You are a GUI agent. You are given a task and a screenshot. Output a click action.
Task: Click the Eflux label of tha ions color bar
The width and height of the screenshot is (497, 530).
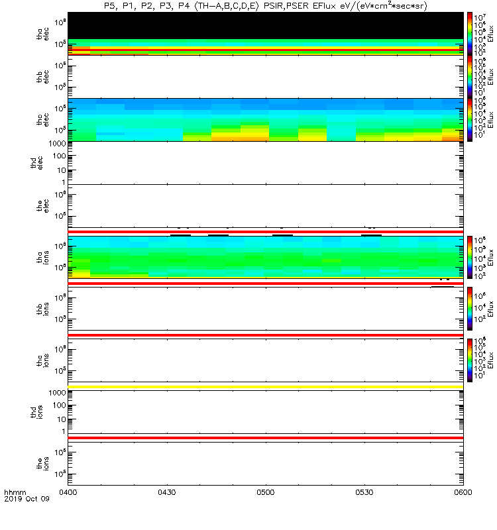point(490,258)
